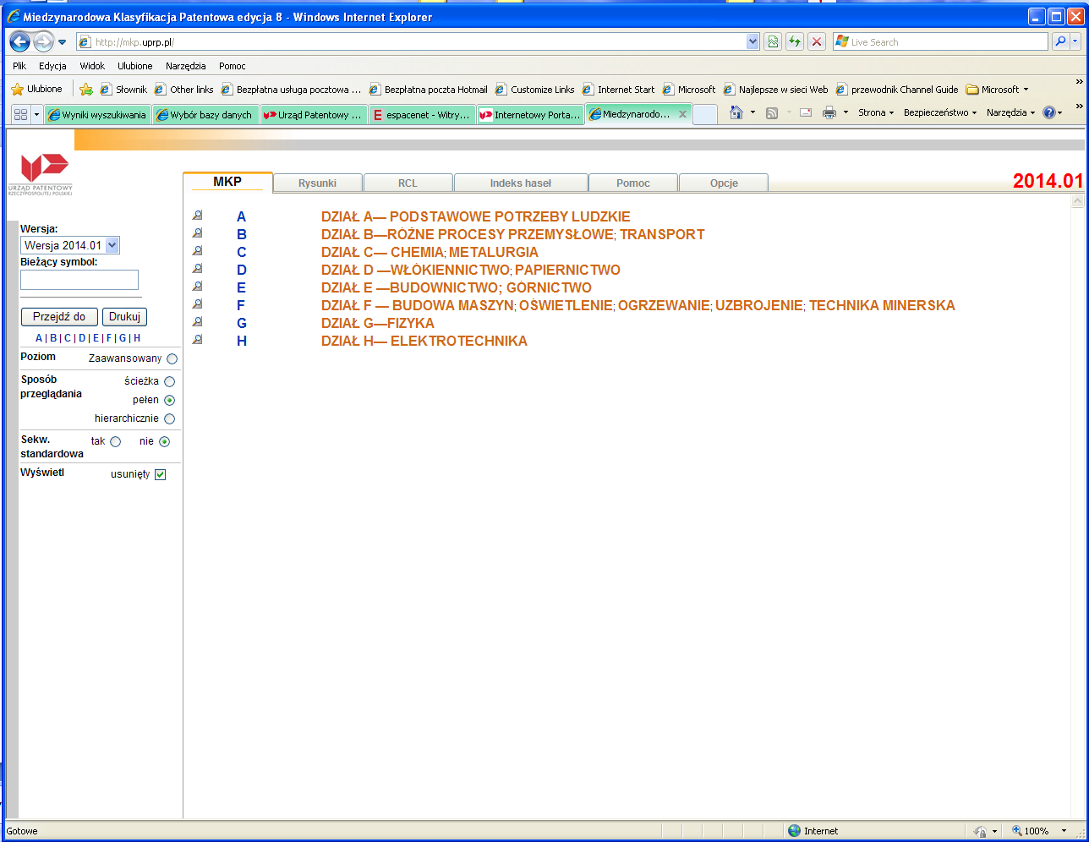Click the magnifier icon beside section B
This screenshot has width=1089, height=842.
pyautogui.click(x=197, y=233)
